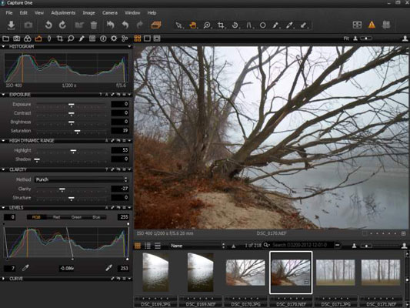The width and height of the screenshot is (410, 308).
Task: Open the gear Output settings tool tab
Action: (x=114, y=38)
